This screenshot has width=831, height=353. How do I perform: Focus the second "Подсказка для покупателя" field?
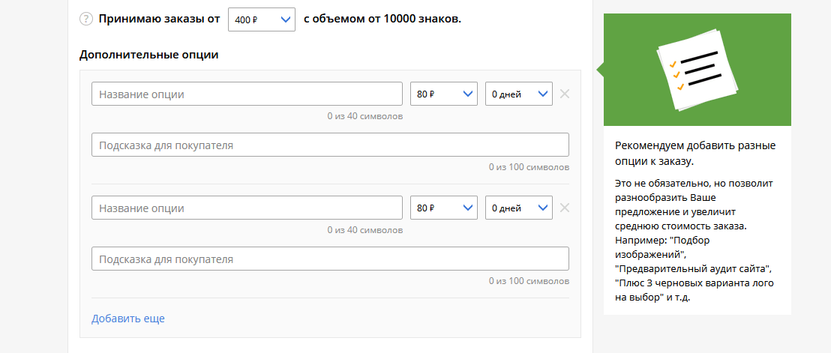coord(330,259)
